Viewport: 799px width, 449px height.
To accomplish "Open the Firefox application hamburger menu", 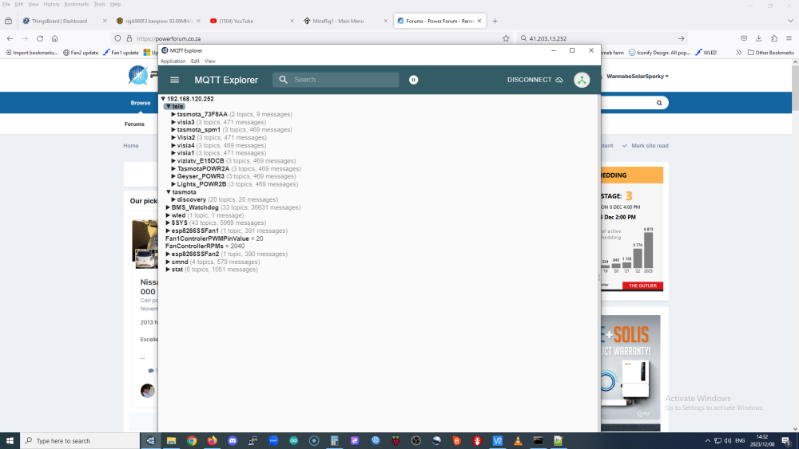I will click(x=789, y=38).
